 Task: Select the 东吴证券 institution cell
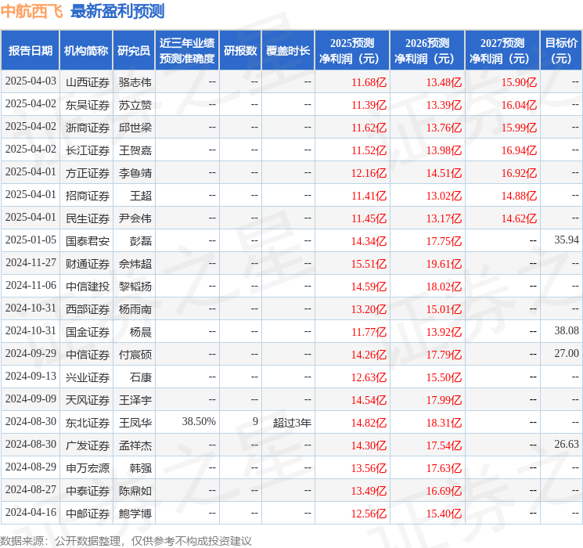(x=88, y=105)
